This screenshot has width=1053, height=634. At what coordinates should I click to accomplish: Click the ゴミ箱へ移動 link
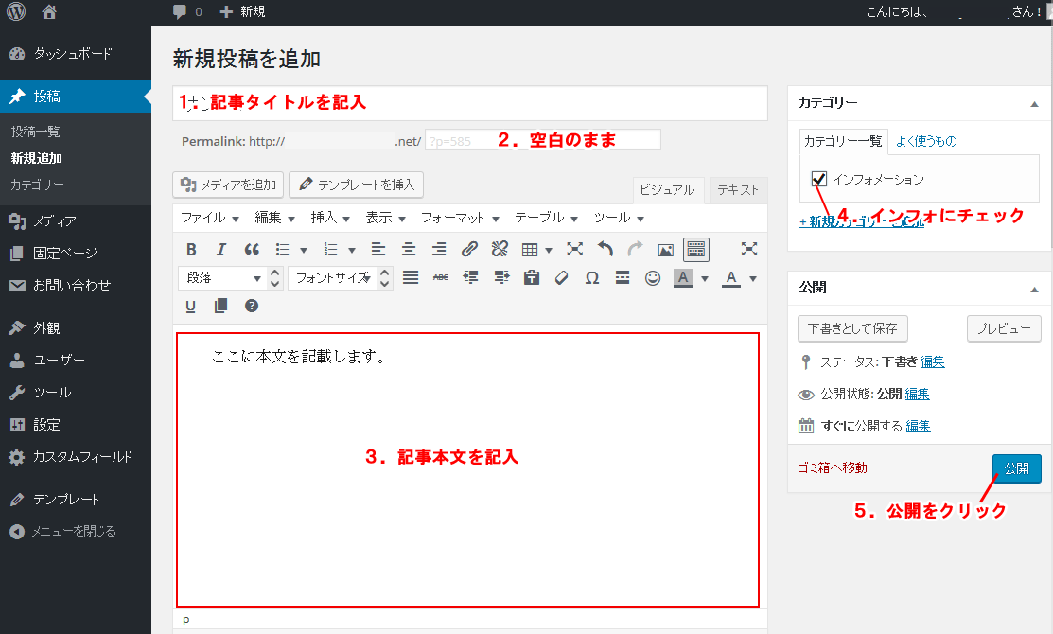point(833,467)
